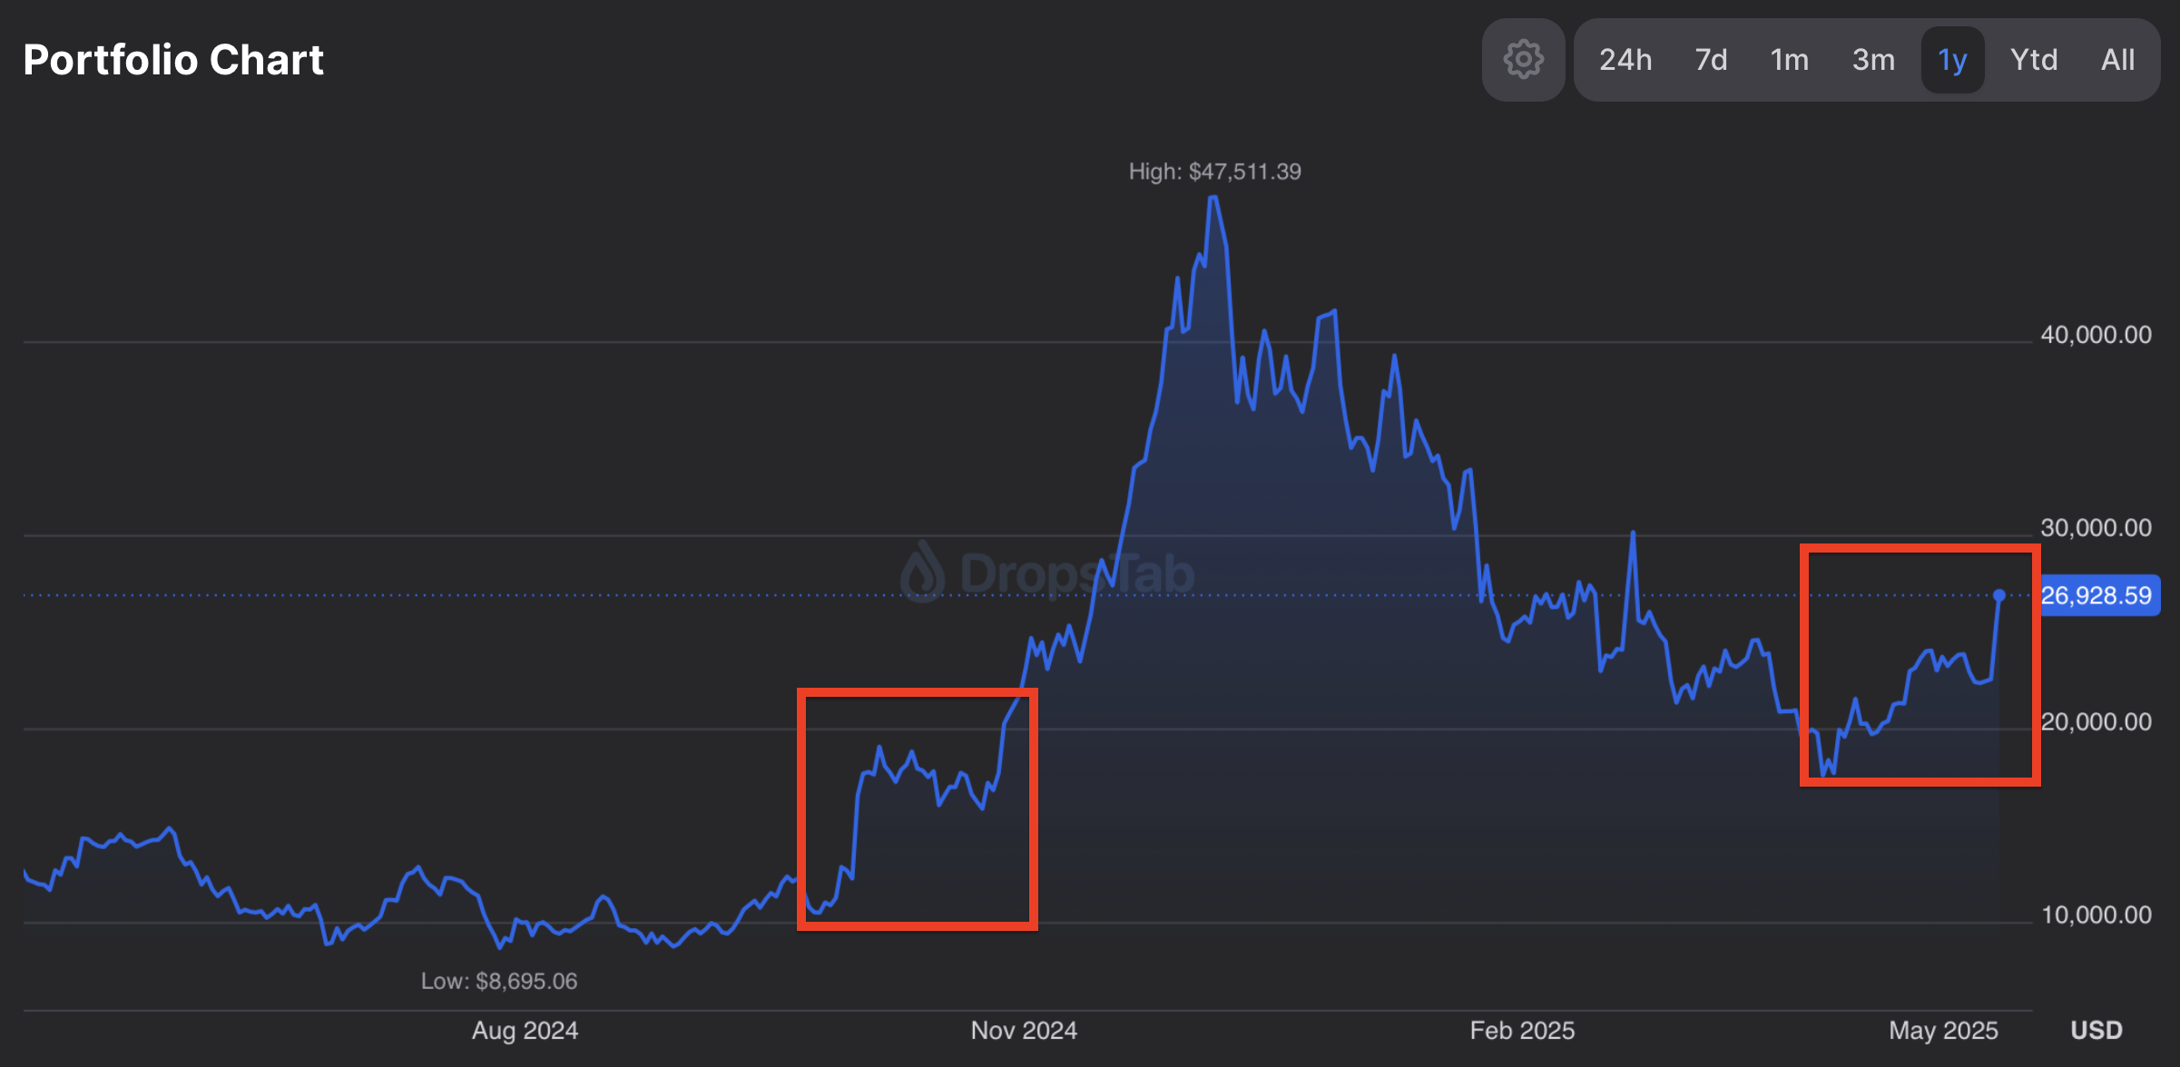The image size is (2180, 1067).
Task: Select the 24h time range
Action: (1625, 60)
